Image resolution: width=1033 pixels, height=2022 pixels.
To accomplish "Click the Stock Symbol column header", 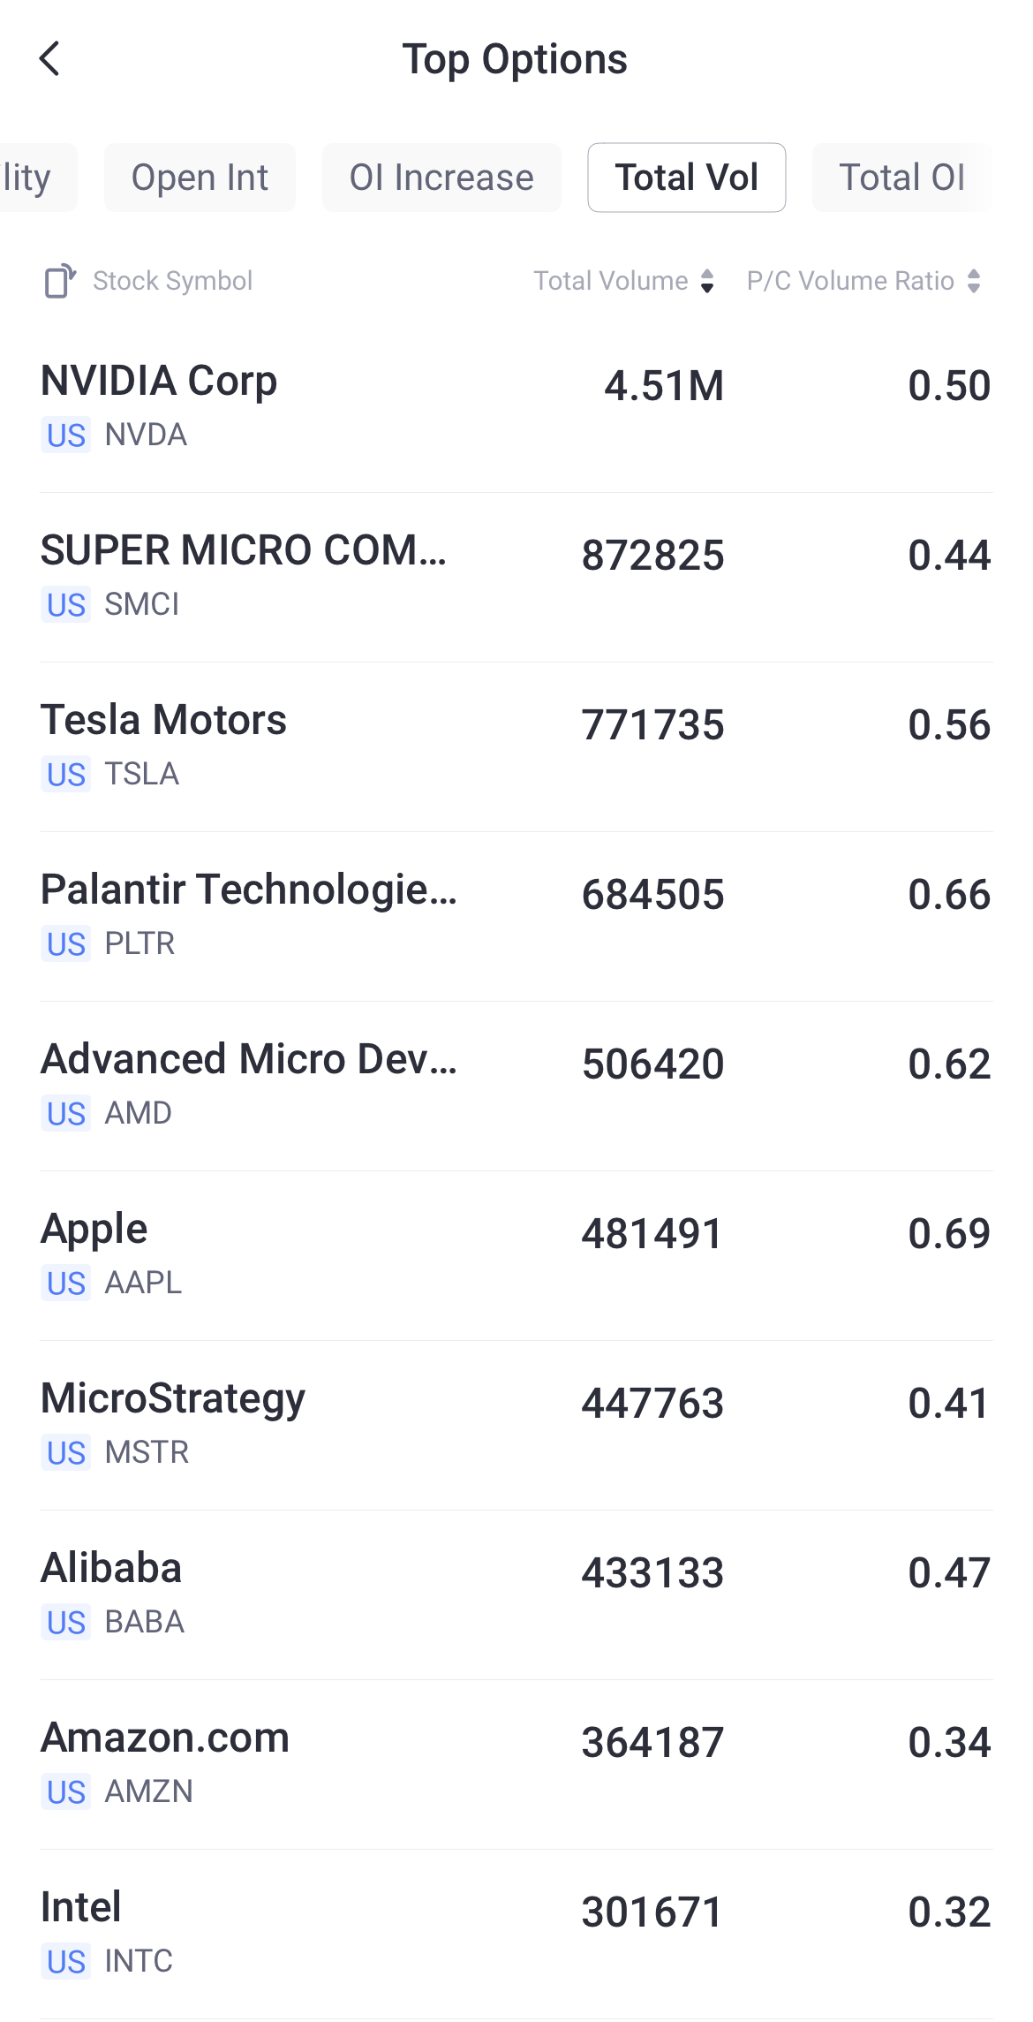I will point(172,281).
